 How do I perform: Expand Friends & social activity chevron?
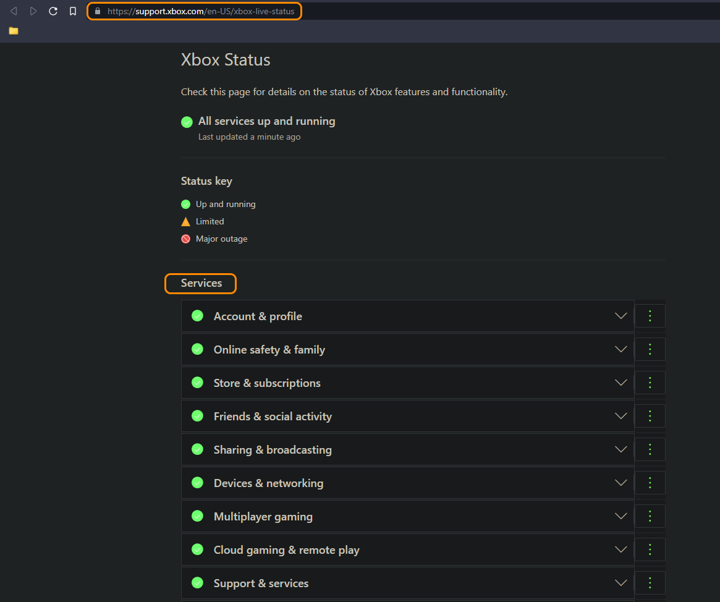coord(621,416)
